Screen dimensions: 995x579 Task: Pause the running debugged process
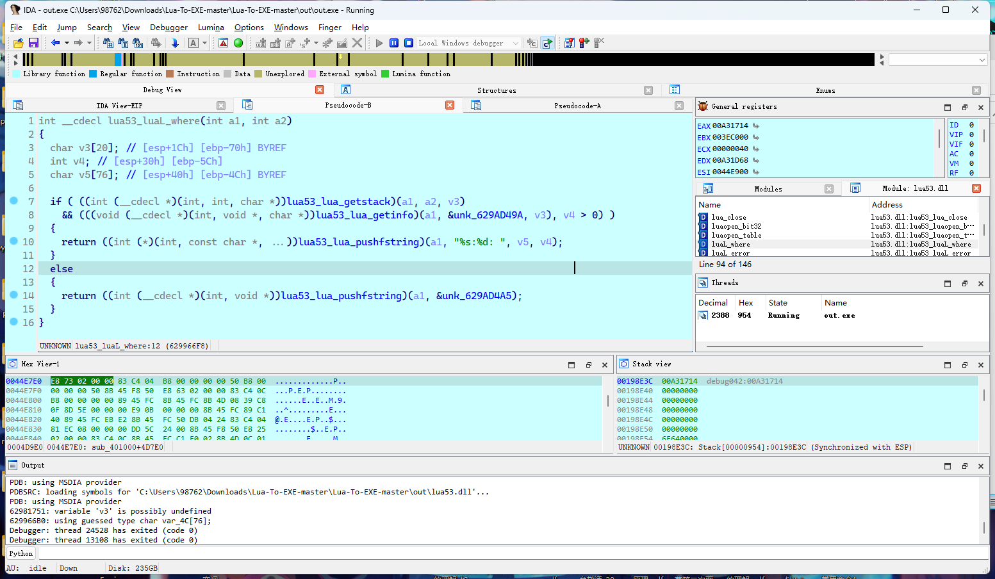[394, 43]
